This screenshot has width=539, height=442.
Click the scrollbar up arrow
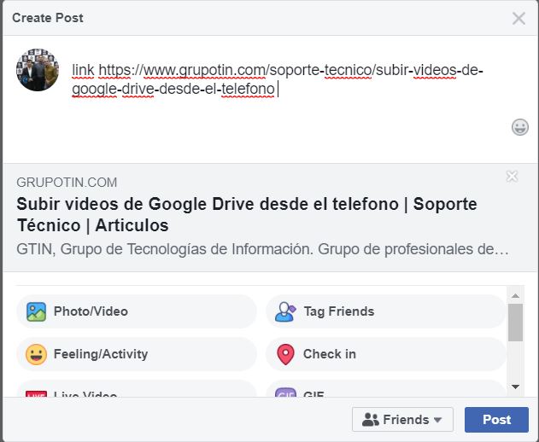point(515,296)
